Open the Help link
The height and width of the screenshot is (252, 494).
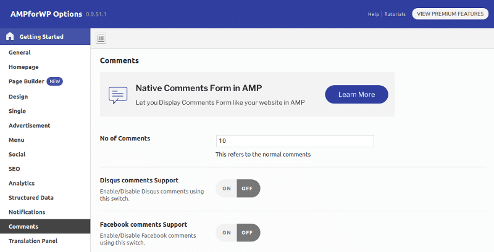tap(374, 14)
